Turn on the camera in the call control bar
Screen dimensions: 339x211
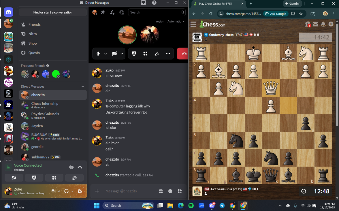114,54
